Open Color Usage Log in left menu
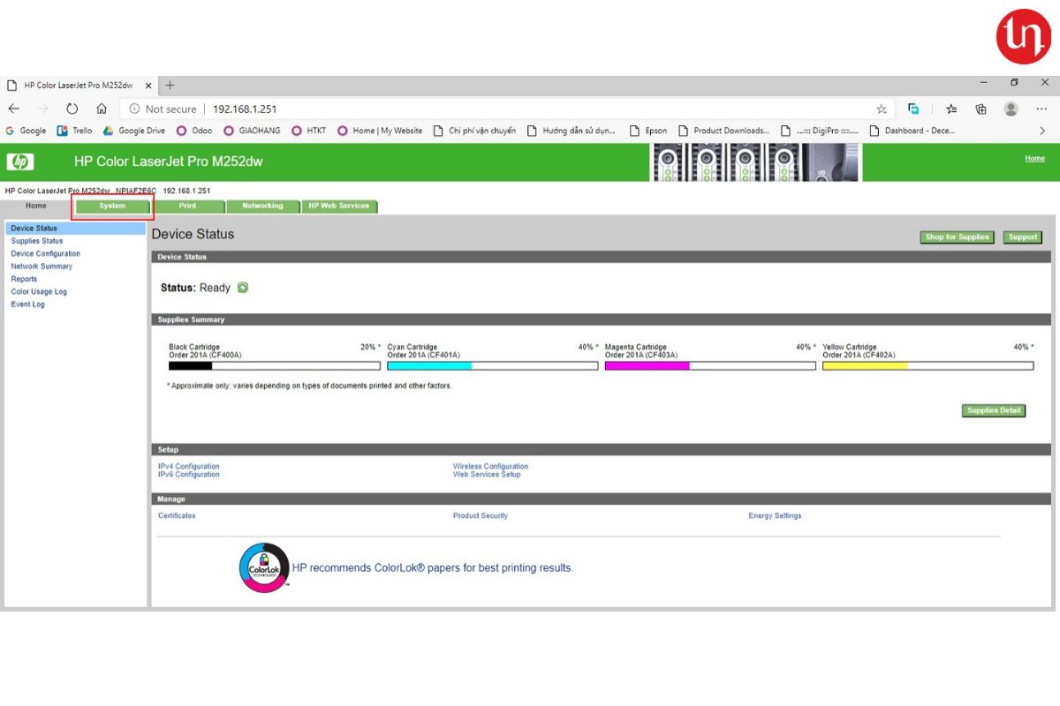 tap(39, 292)
